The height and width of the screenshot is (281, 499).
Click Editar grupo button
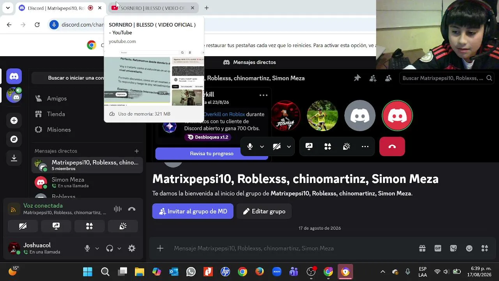click(x=264, y=211)
